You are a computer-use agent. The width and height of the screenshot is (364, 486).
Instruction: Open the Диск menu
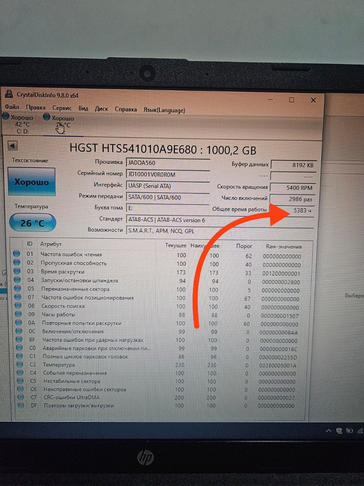coord(101,109)
